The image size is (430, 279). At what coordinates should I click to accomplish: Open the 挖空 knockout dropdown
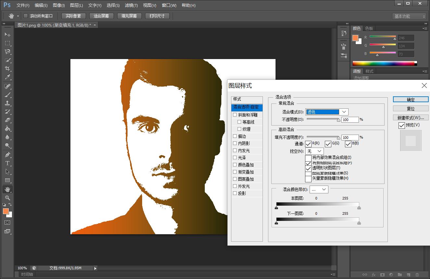point(315,151)
